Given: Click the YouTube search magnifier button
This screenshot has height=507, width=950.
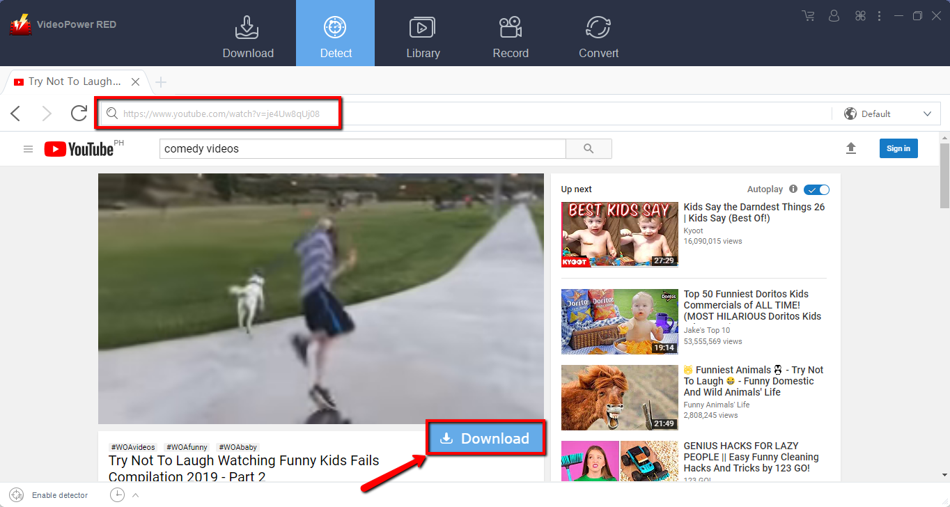Looking at the screenshot, I should pos(589,148).
